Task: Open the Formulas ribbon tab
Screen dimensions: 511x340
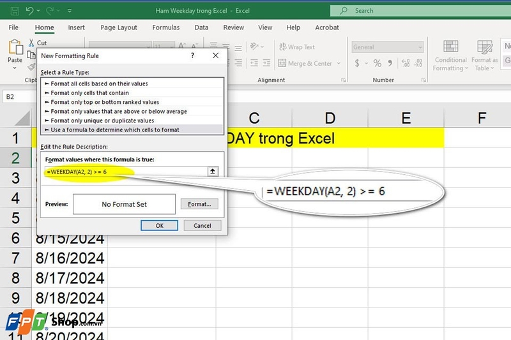Action: click(165, 27)
